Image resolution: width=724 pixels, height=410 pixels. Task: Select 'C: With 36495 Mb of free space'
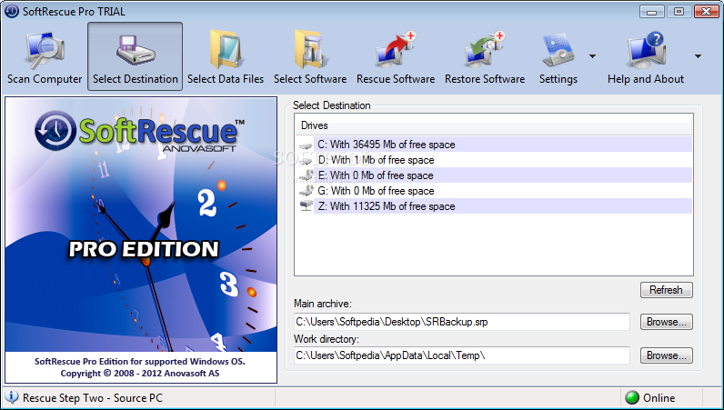click(495, 145)
